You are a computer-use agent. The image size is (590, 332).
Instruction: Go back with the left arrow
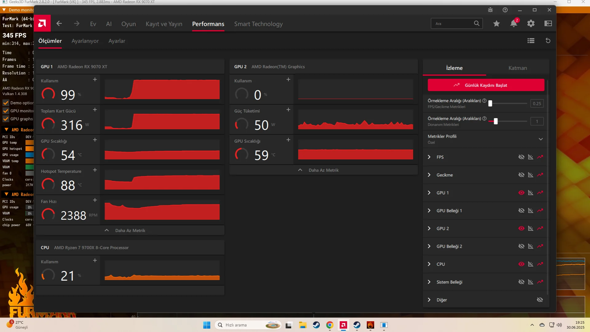tap(59, 23)
